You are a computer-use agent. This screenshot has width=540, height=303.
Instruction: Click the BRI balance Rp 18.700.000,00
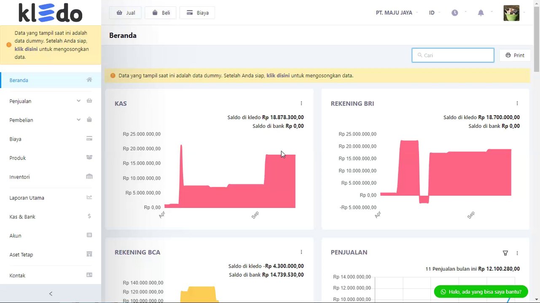pyautogui.click(x=499, y=117)
